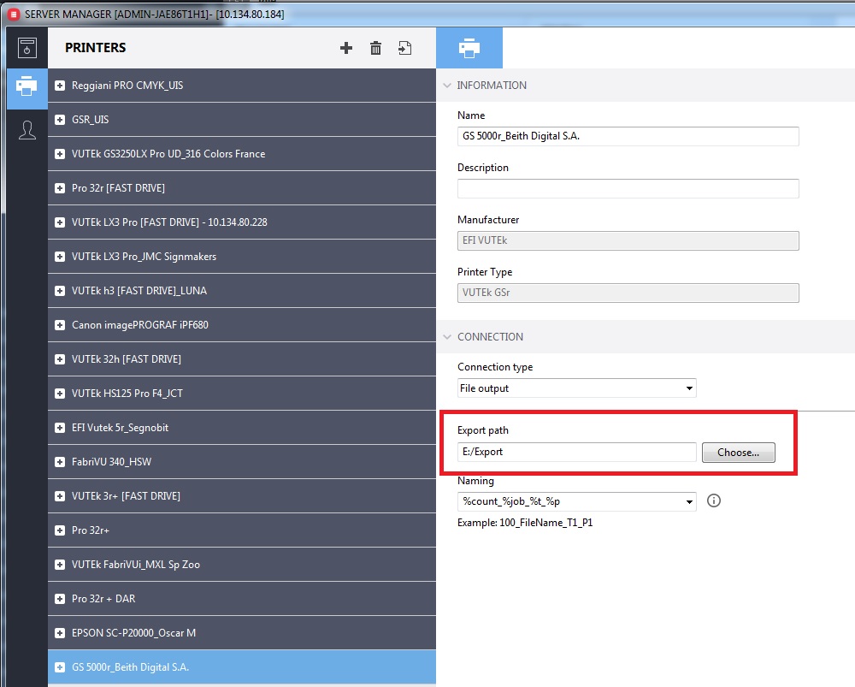Viewport: 855px width, 687px height.
Task: Open the server panel using the top sidebar icon
Action: coord(27,48)
